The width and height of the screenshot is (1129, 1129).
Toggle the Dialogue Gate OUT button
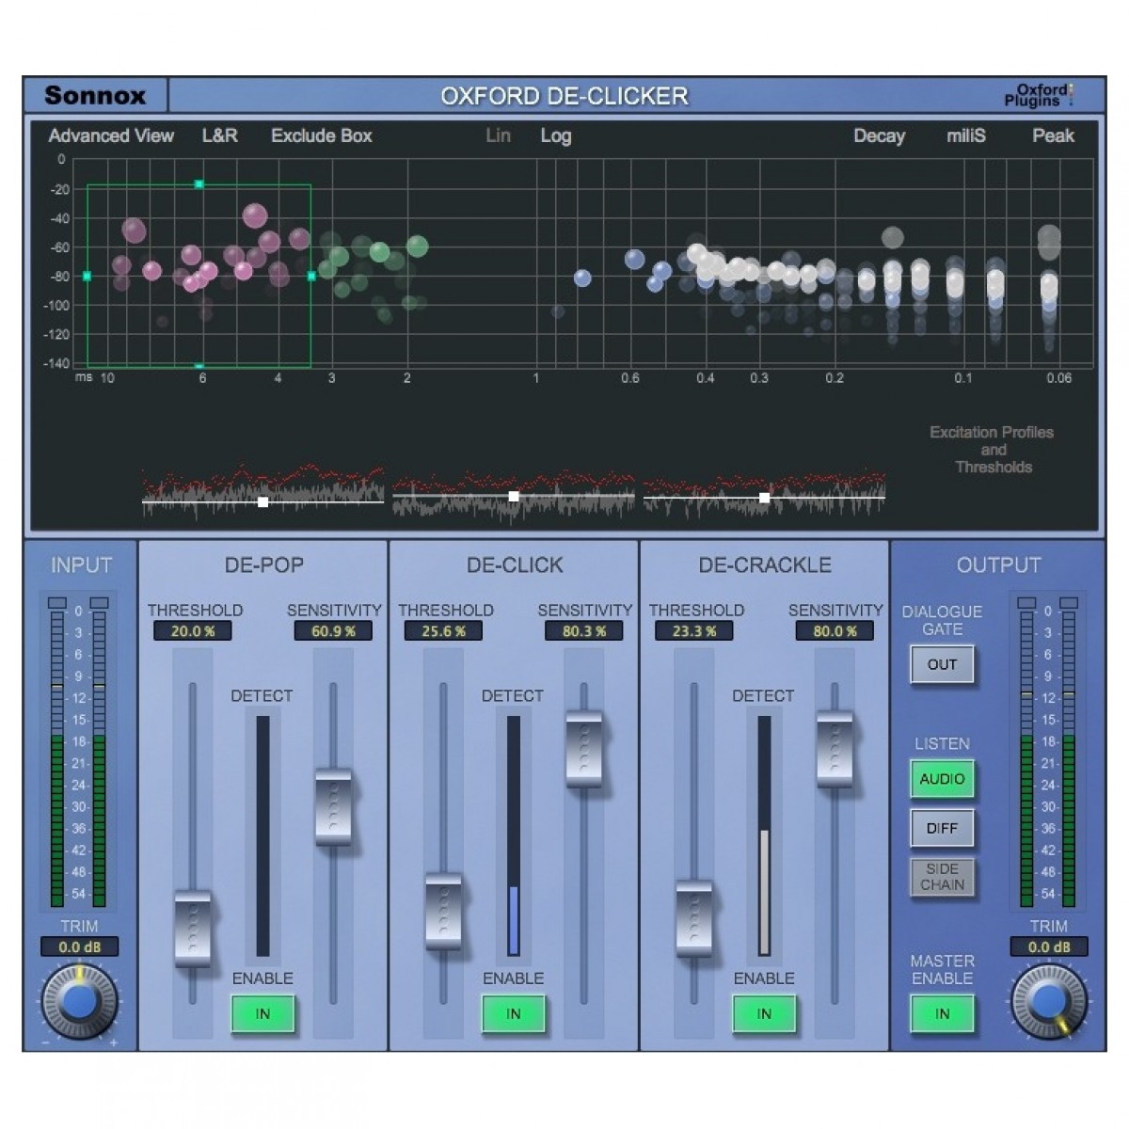point(942,665)
